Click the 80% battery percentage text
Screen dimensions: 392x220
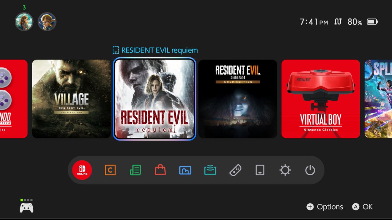[x=355, y=22]
